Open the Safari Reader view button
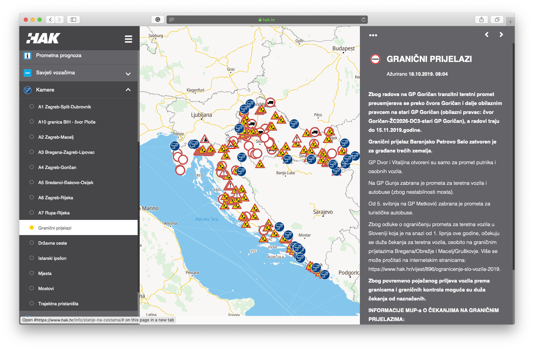The width and height of the screenshot is (534, 350). click(172, 20)
